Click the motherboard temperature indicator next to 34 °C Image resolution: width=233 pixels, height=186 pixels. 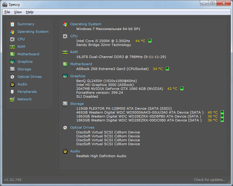(x=167, y=69)
